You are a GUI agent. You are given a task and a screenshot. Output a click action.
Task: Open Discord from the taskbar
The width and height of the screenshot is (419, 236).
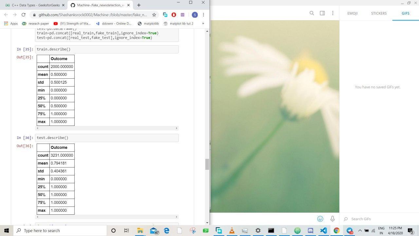[x=310, y=230]
